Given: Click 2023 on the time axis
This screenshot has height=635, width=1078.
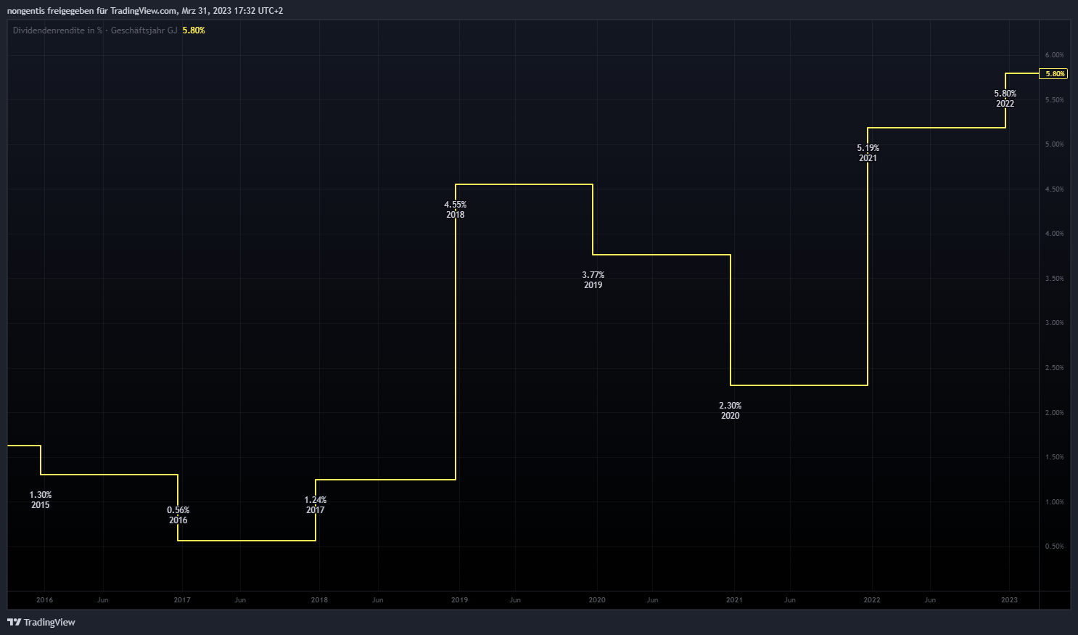Looking at the screenshot, I should click(1009, 600).
